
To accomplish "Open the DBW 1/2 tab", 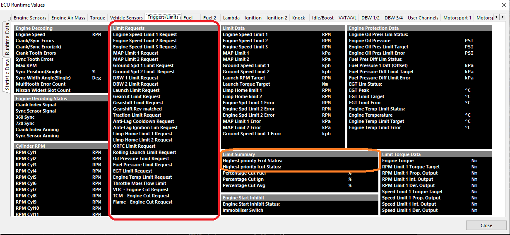I will point(370,18).
